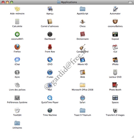
Task: Open the Firefox application icon
Action: [x=17, y=47]
